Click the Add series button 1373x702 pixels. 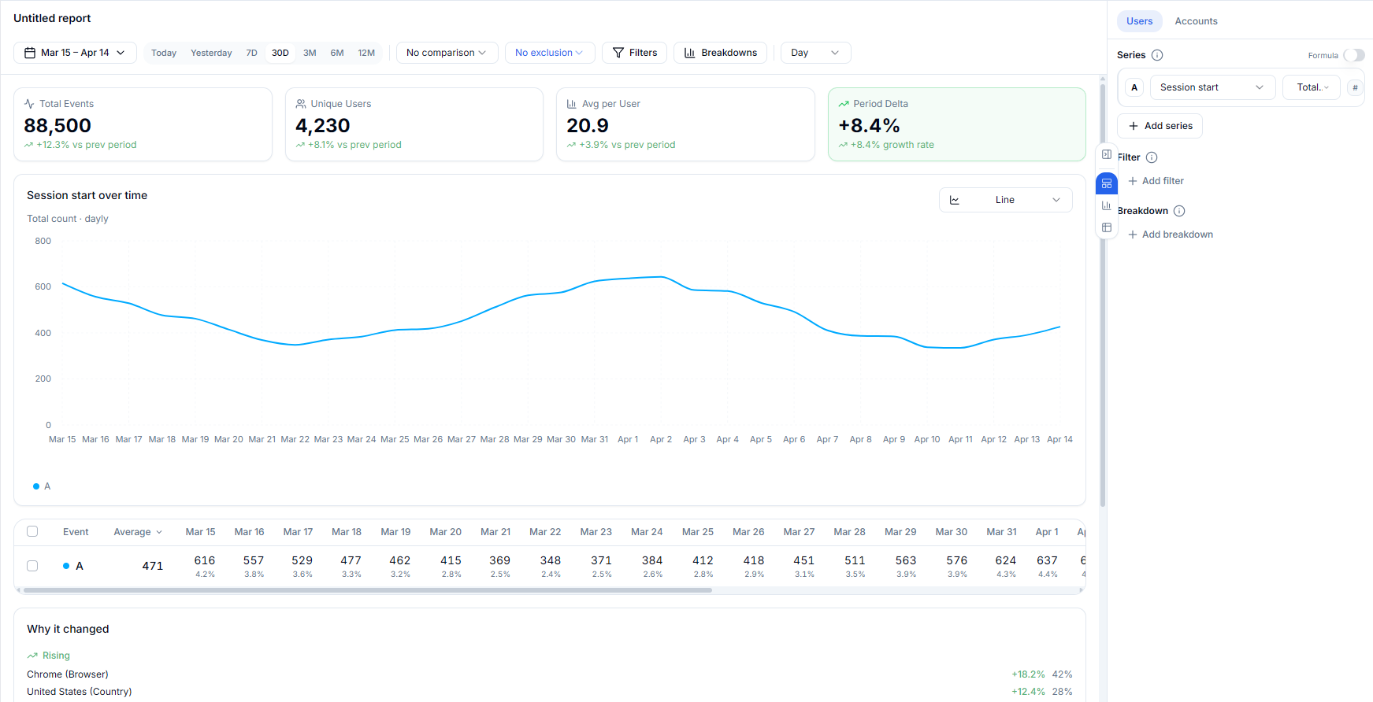pos(1160,126)
